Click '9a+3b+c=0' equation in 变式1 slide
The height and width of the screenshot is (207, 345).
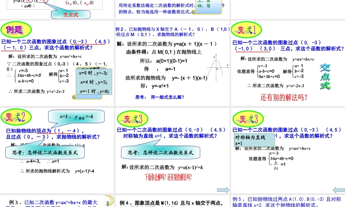tap(269, 76)
